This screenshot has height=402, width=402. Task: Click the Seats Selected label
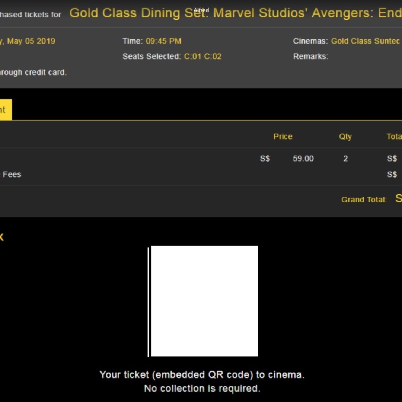coord(151,57)
